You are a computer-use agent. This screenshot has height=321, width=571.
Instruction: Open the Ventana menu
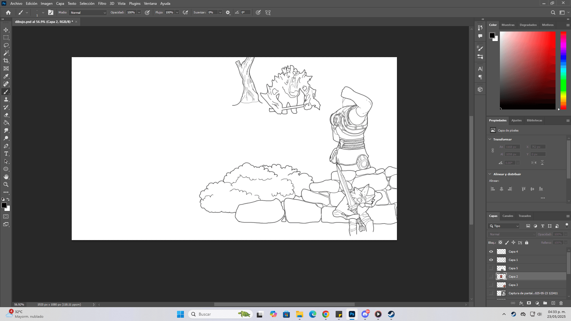(150, 4)
